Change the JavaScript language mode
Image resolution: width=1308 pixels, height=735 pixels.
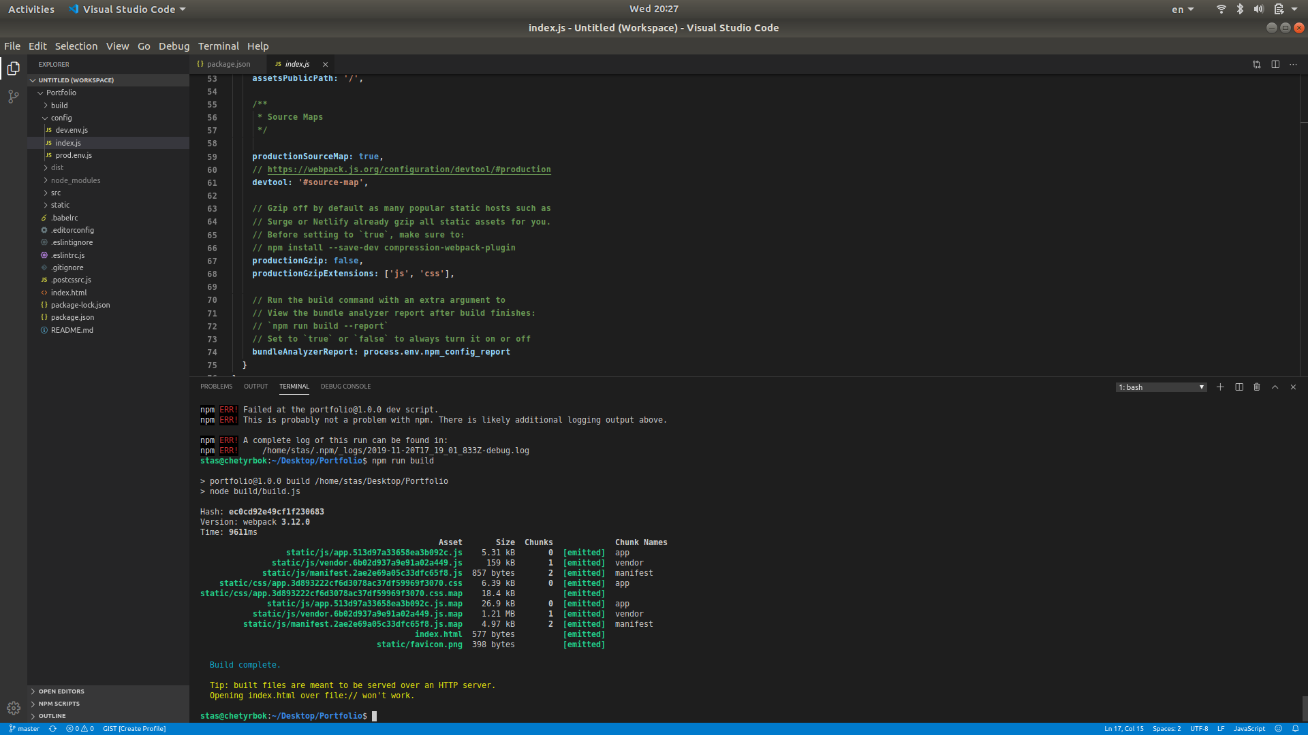pos(1249,729)
